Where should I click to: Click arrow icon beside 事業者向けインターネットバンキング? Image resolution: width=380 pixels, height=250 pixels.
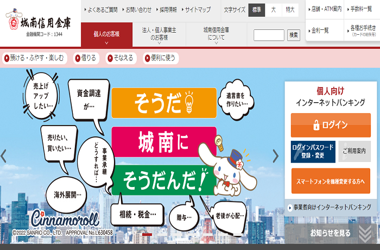coord(290,208)
